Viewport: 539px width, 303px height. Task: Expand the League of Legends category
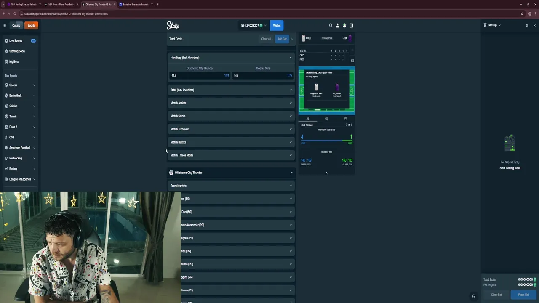tap(20, 179)
